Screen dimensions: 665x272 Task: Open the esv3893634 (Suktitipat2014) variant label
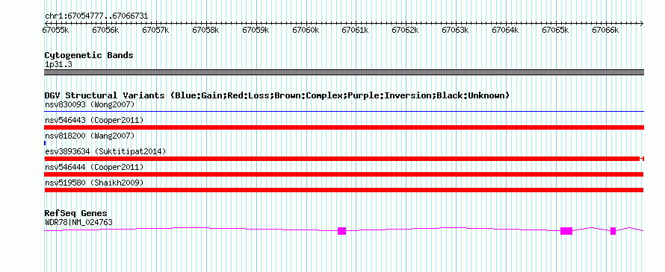point(105,151)
